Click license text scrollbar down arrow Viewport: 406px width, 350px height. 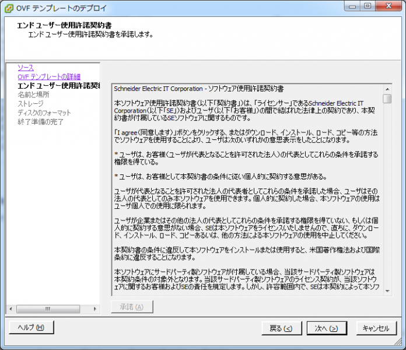pos(387,291)
